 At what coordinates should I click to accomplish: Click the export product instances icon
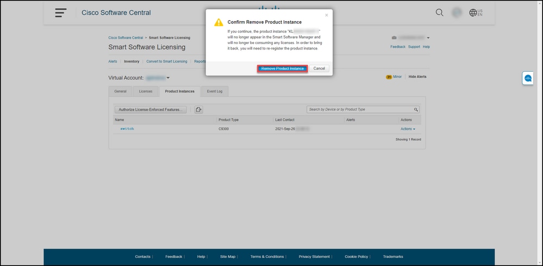coord(198,109)
